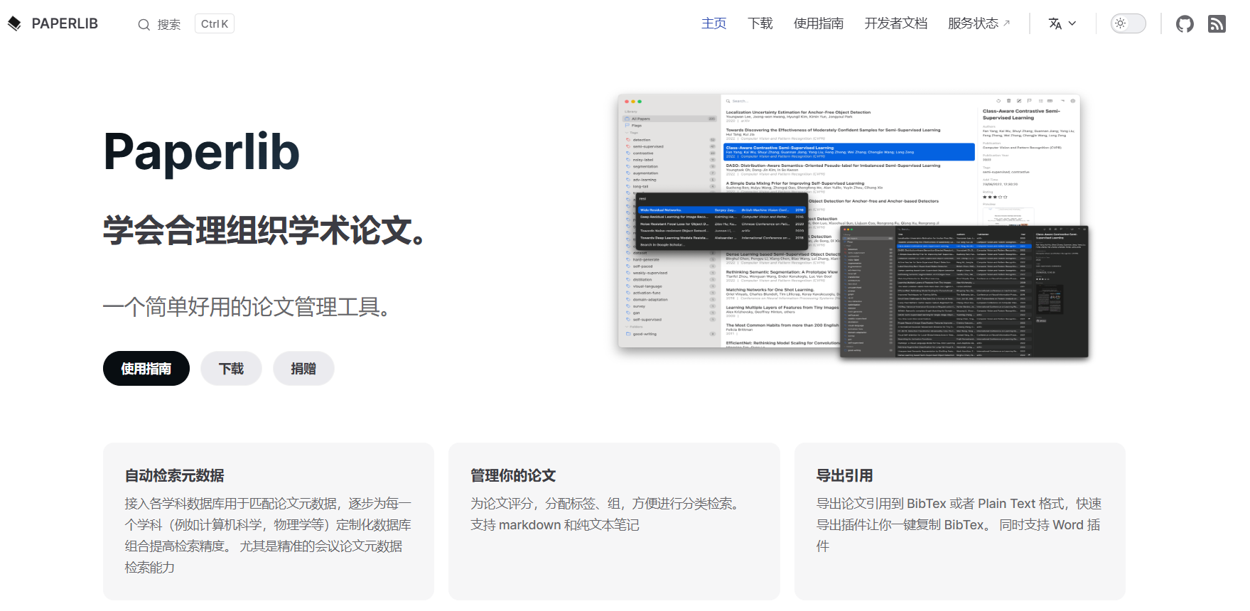The height and width of the screenshot is (611, 1250).
Task: Toggle the light/dark theme switch
Action: (x=1128, y=23)
